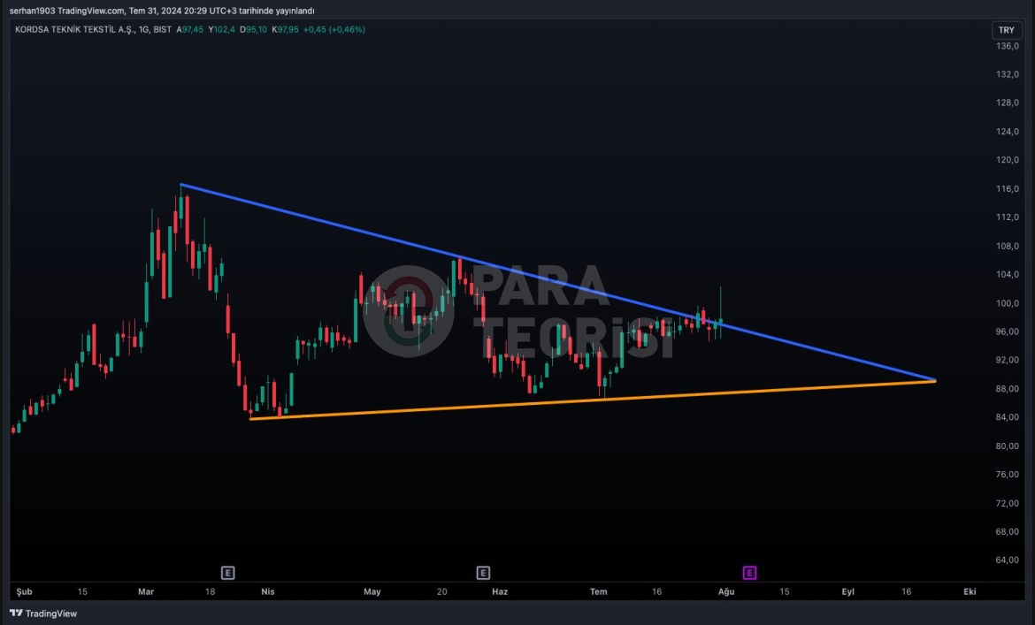Screen dimensions: 1035x625
Task: Click the March earnings E marker
Action: point(227,573)
